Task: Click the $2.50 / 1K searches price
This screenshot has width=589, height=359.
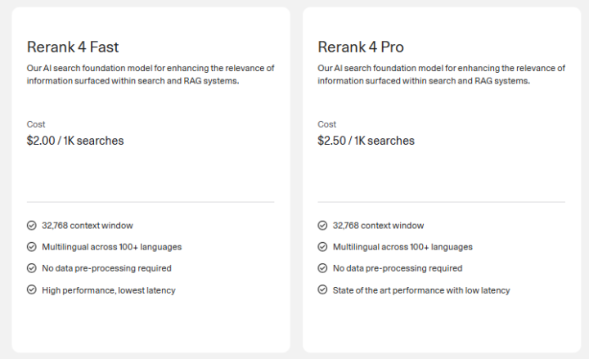Action: coord(366,141)
